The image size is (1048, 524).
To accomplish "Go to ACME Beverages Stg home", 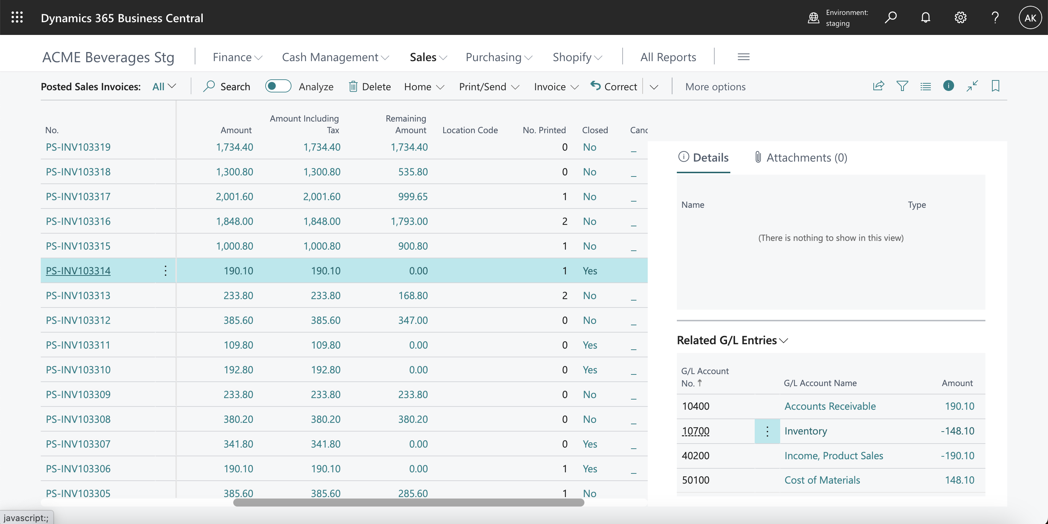I will tap(108, 57).
